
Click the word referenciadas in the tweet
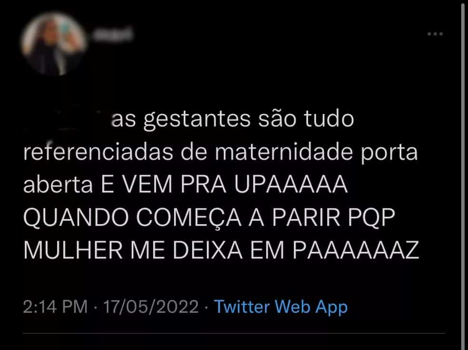[98, 151]
